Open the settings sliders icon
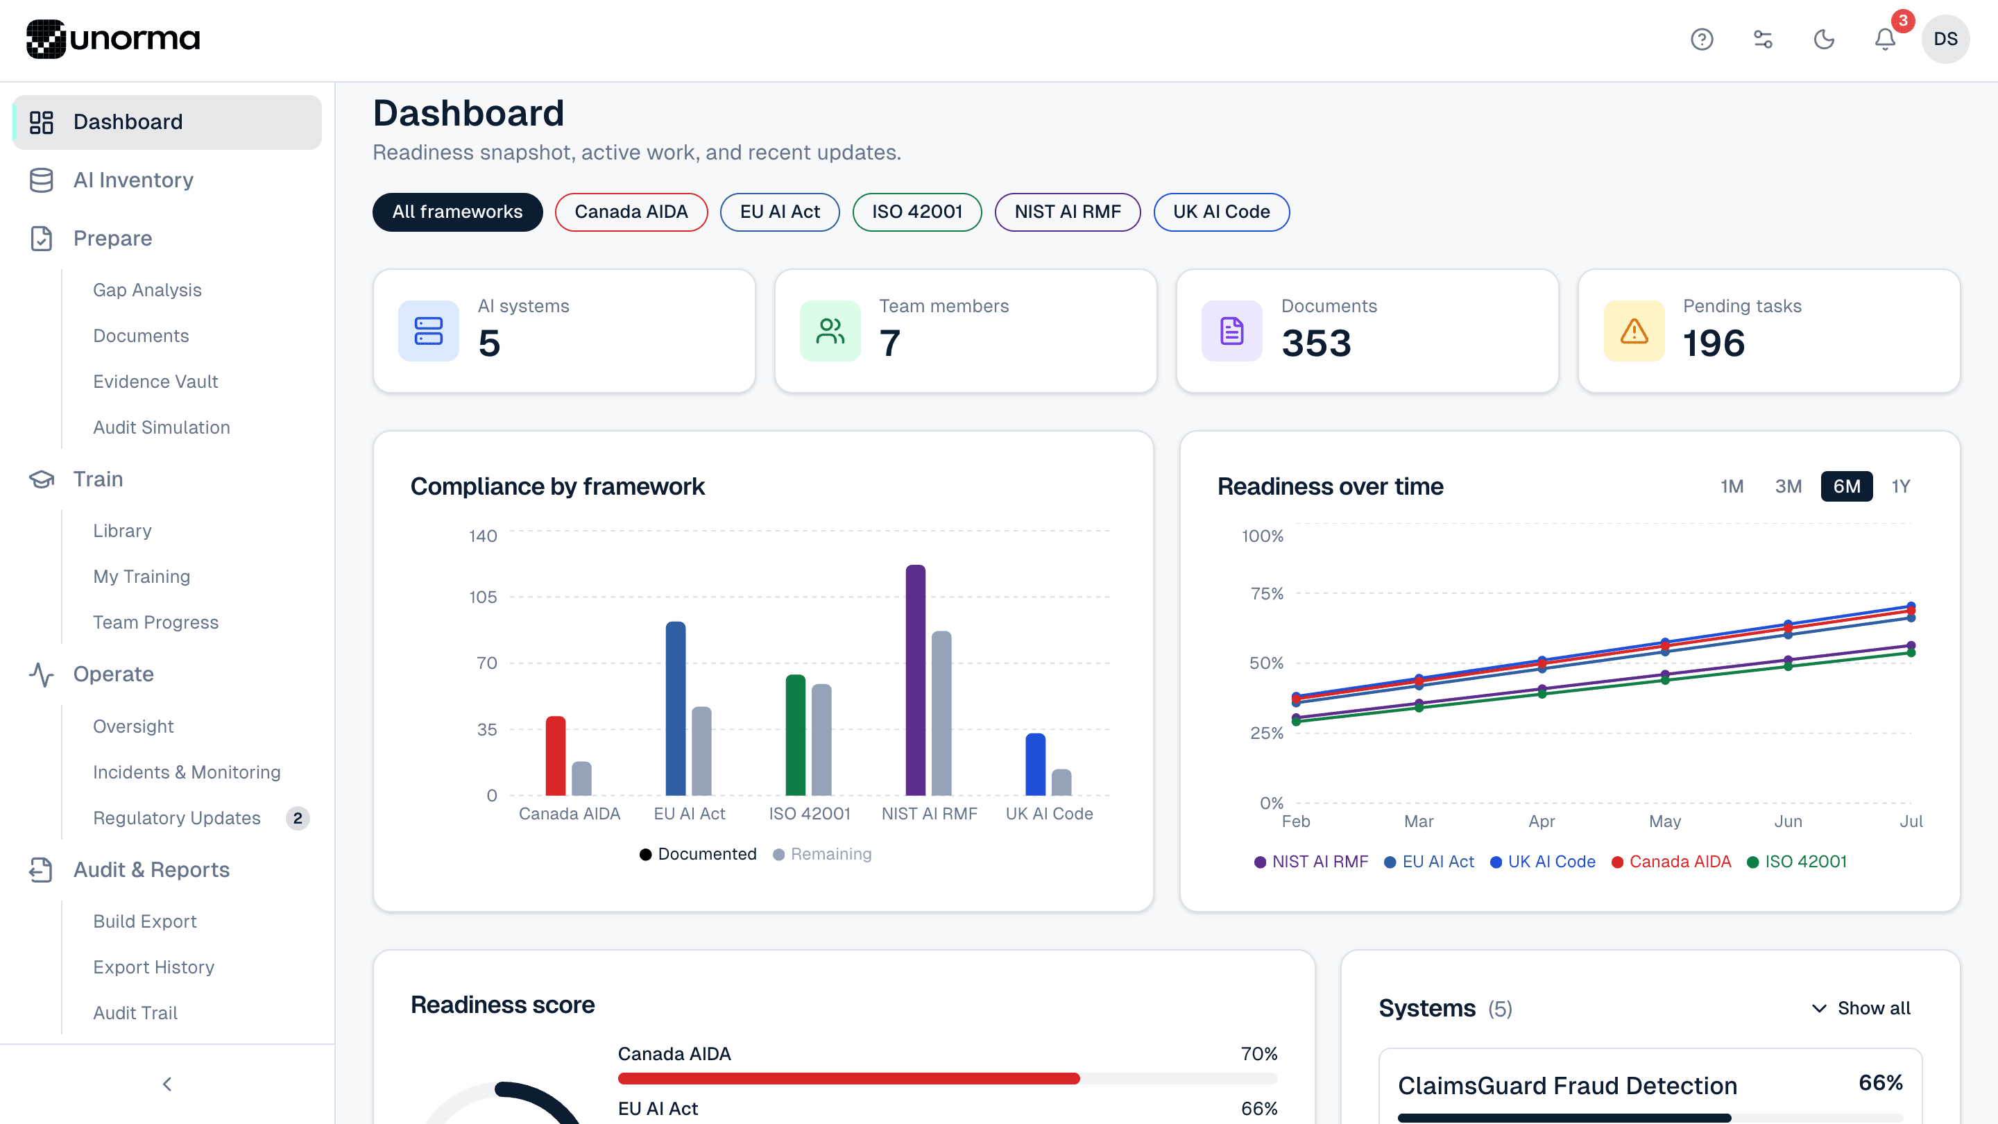 point(1763,39)
